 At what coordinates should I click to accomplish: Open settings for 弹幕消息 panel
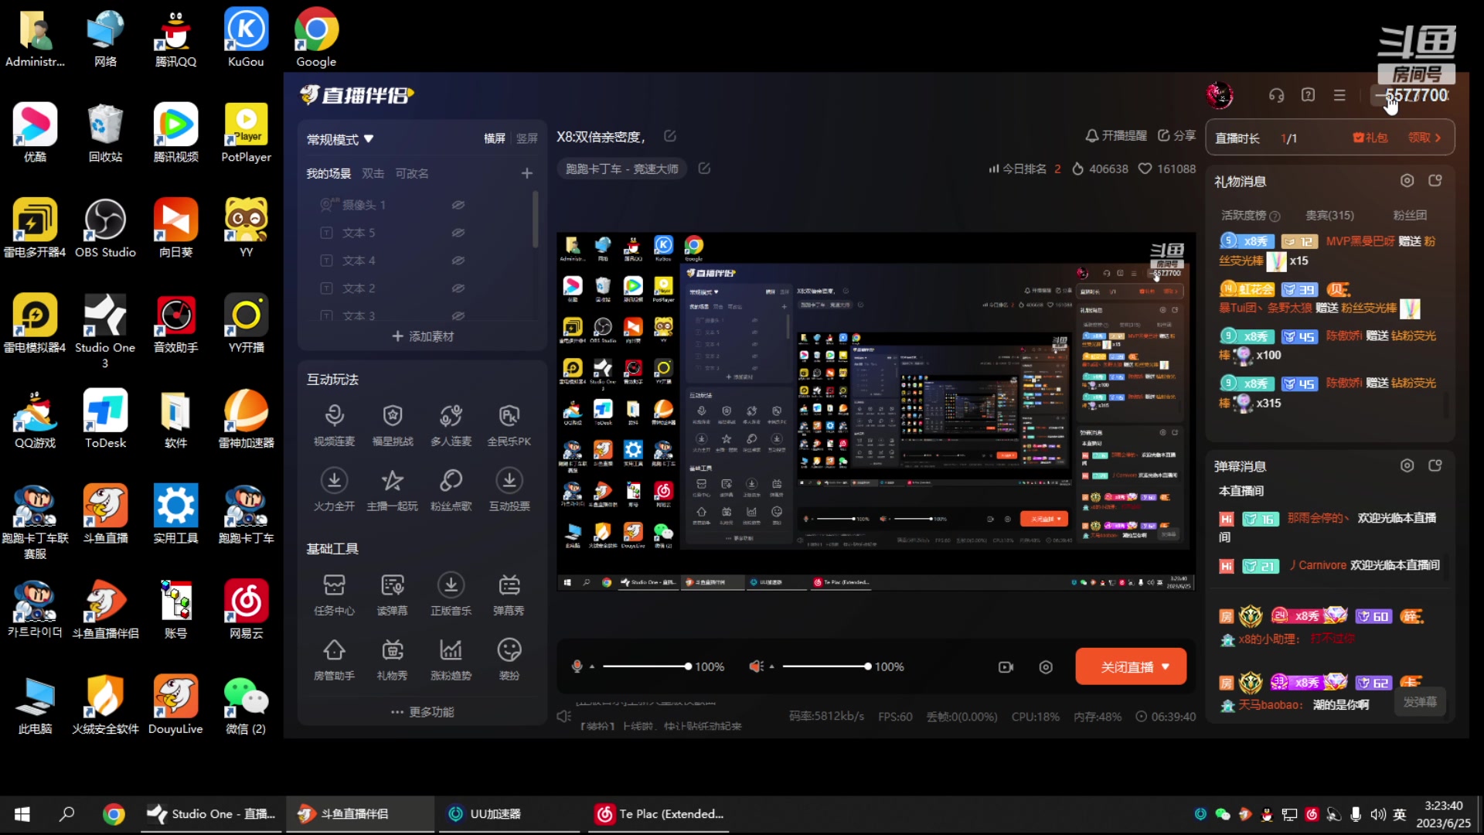click(x=1407, y=465)
